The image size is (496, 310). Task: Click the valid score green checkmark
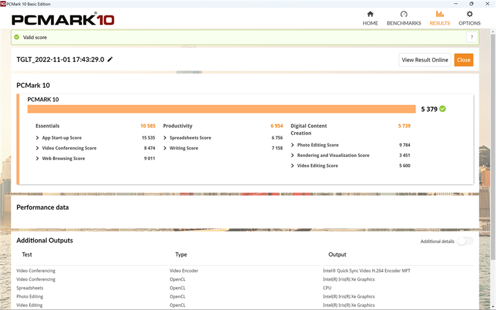17,37
